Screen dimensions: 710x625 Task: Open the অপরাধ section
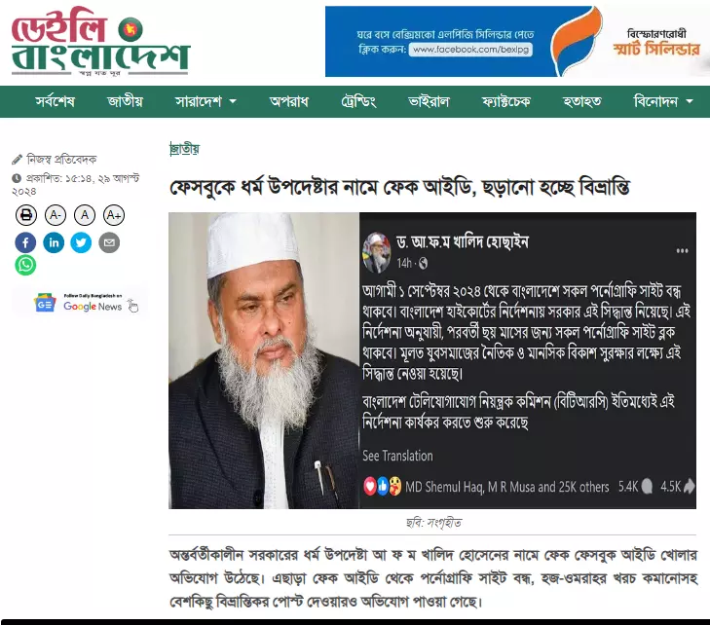click(x=289, y=101)
